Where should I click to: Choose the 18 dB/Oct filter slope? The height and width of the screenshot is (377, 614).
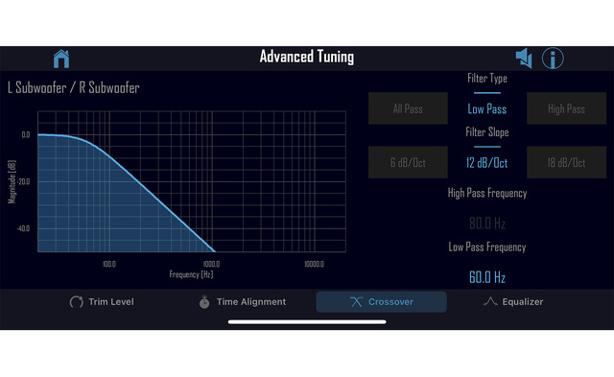[x=566, y=162]
